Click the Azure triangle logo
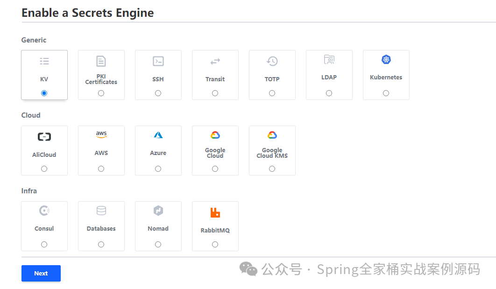This screenshot has width=496, height=289. 158,135
